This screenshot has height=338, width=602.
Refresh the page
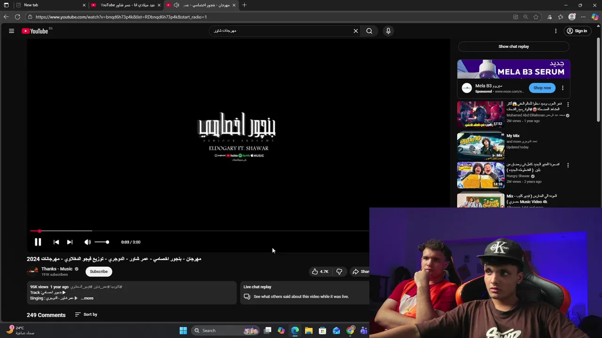pyautogui.click(x=17, y=17)
